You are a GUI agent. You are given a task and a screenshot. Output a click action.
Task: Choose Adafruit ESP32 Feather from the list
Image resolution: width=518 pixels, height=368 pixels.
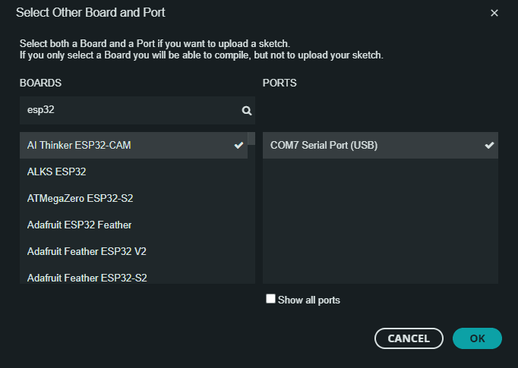(134, 225)
